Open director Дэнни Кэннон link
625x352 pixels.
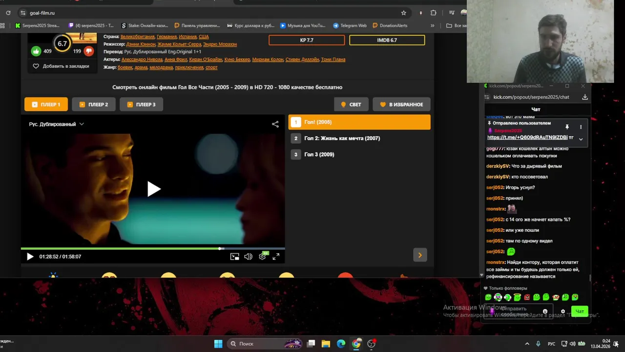(x=141, y=44)
